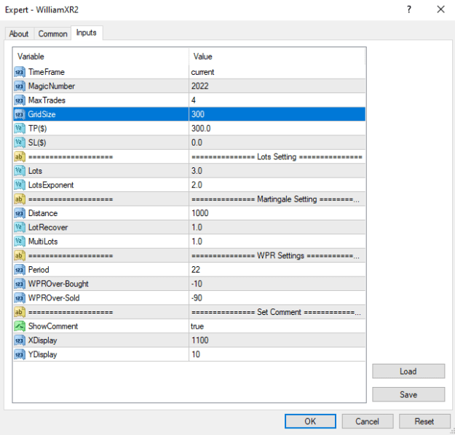Viewport: 455px width, 435px height.
Task: Edit the GridSize value 300
Action: coord(277,114)
